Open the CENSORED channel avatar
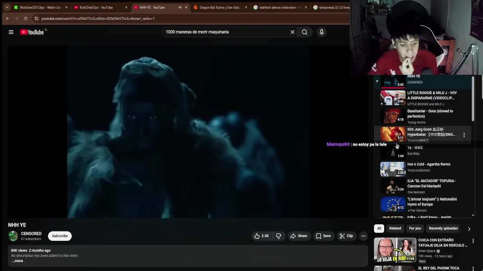This screenshot has width=483, height=271. (x=13, y=236)
